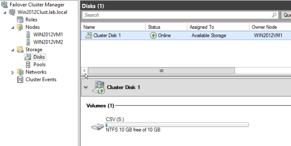Select node WIN2012VM2 in the tree

click(48, 42)
